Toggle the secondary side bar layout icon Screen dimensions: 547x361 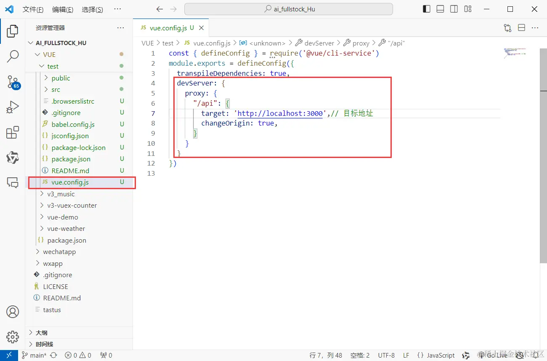point(454,9)
